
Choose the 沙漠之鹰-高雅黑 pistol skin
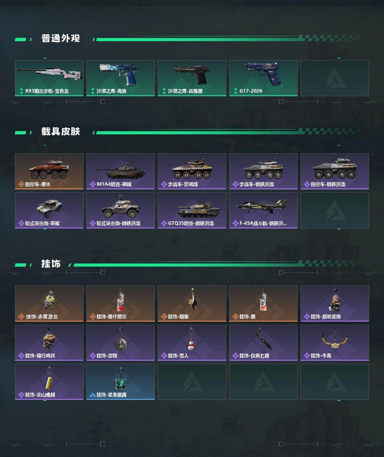[x=192, y=78]
